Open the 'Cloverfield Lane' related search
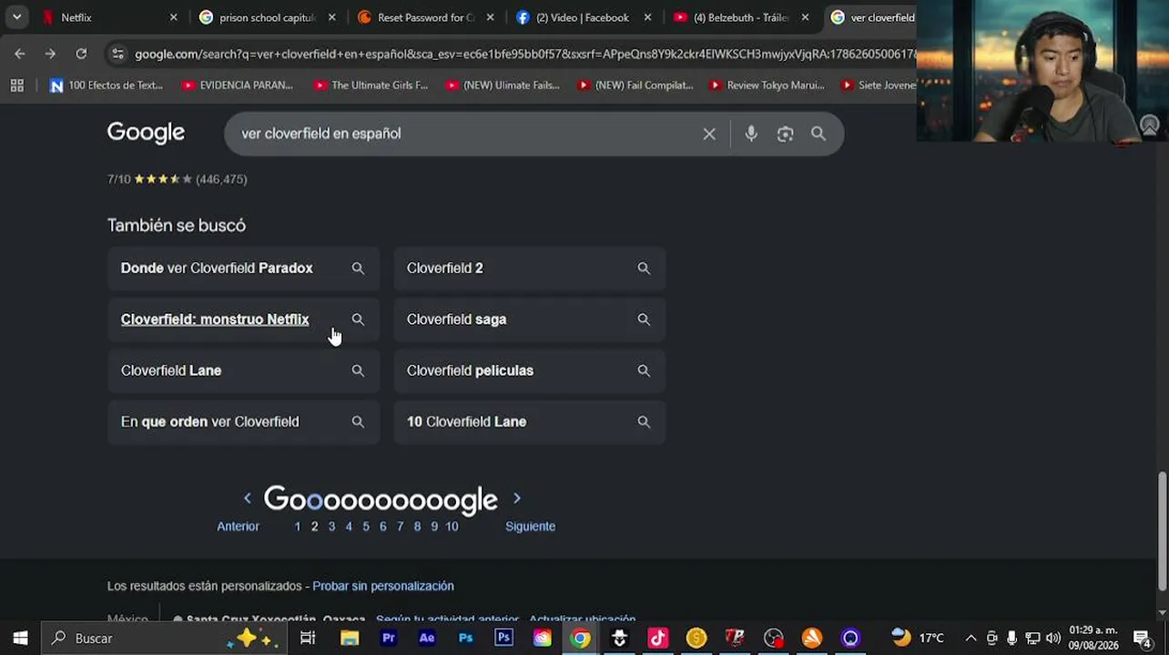Image resolution: width=1169 pixels, height=655 pixels. 243,370
